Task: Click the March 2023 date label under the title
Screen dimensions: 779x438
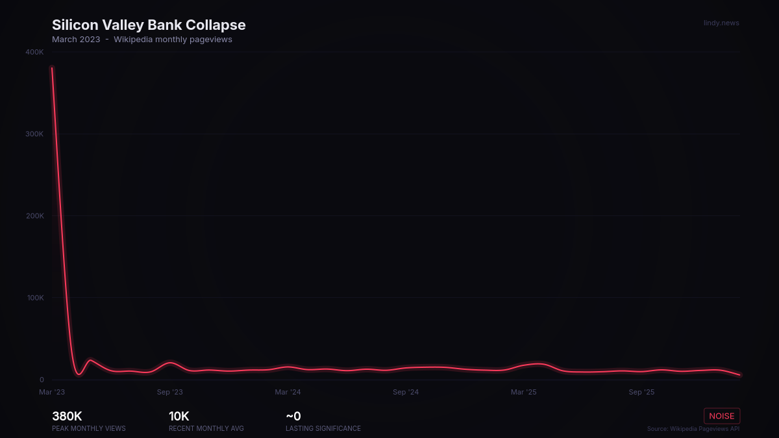Action: 76,39
